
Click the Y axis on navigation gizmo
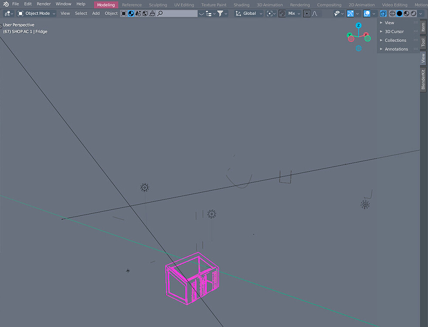[x=350, y=35]
